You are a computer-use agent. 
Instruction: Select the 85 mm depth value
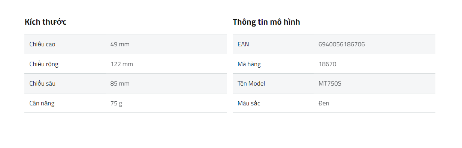120,83
